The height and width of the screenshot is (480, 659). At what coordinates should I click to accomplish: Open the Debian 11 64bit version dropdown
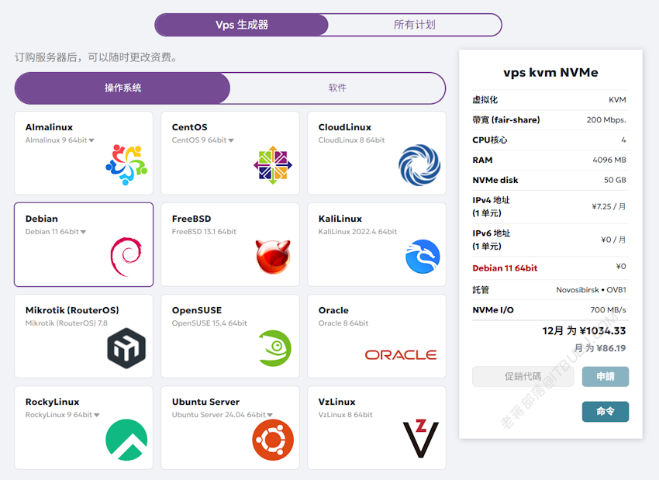click(83, 232)
